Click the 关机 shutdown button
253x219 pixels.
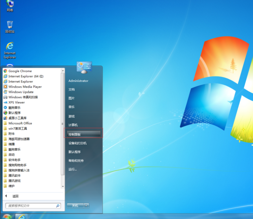(75, 205)
